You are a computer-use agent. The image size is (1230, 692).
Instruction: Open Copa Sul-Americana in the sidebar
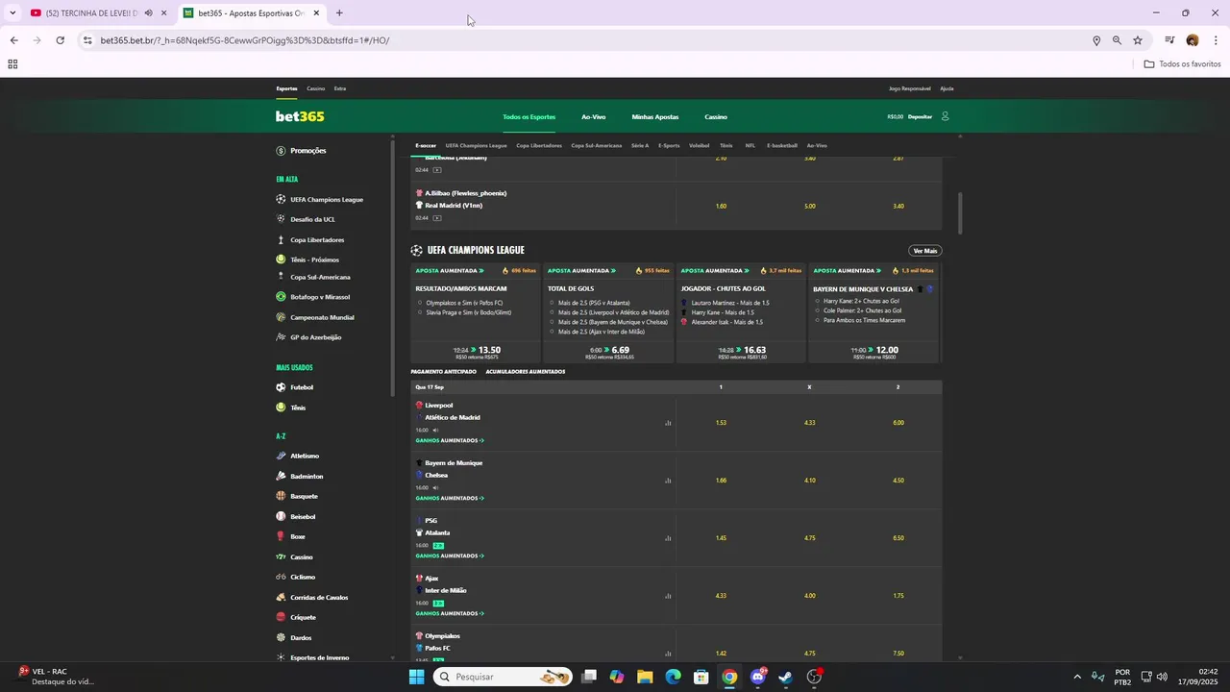point(321,278)
